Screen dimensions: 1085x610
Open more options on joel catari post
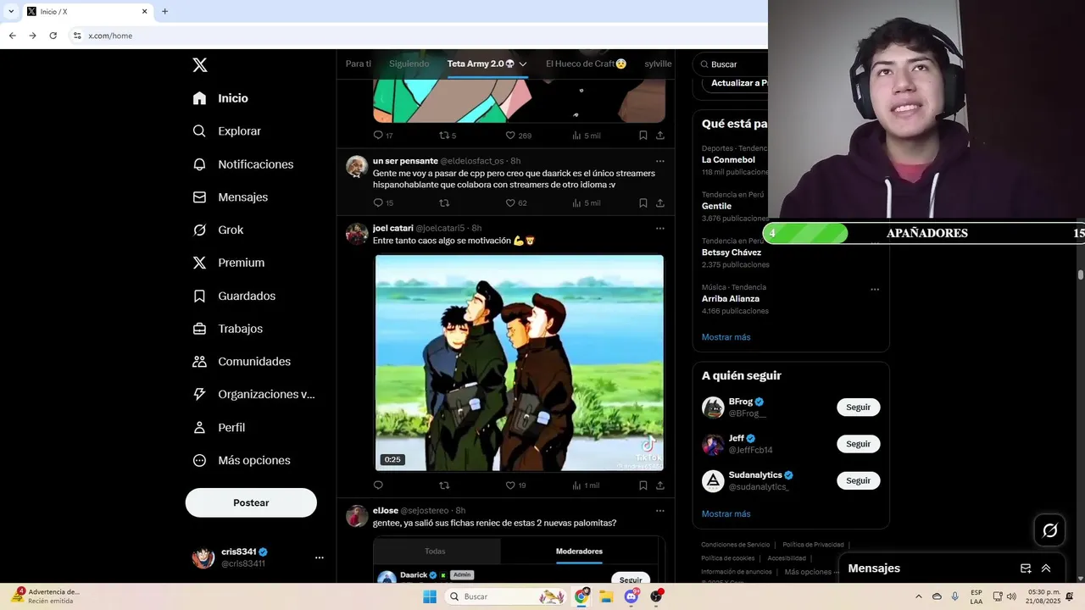[659, 228]
